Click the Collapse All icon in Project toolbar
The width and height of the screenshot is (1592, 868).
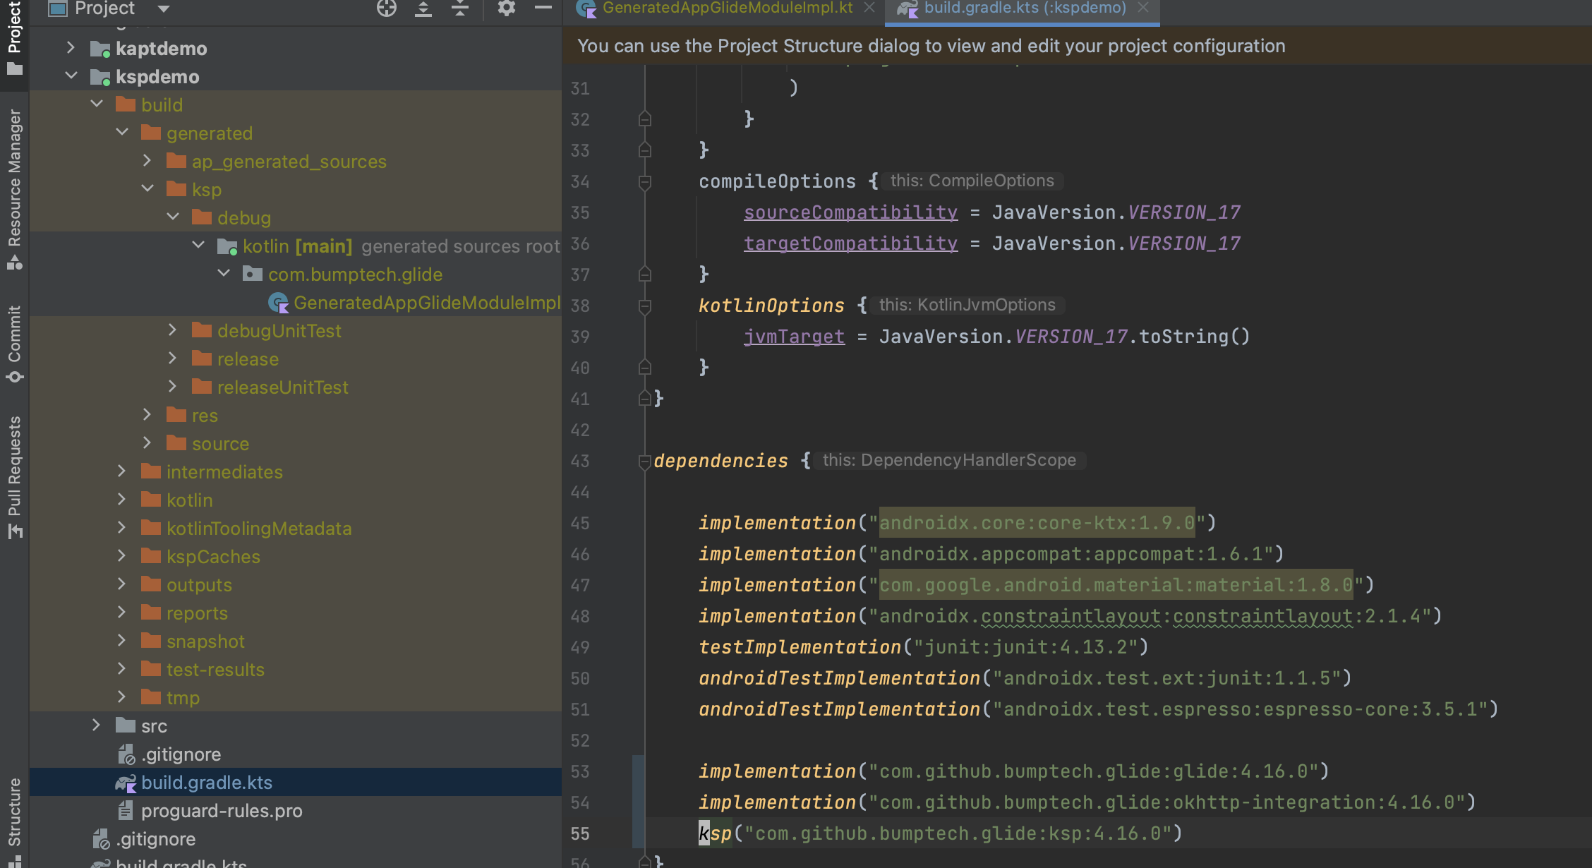pyautogui.click(x=459, y=10)
